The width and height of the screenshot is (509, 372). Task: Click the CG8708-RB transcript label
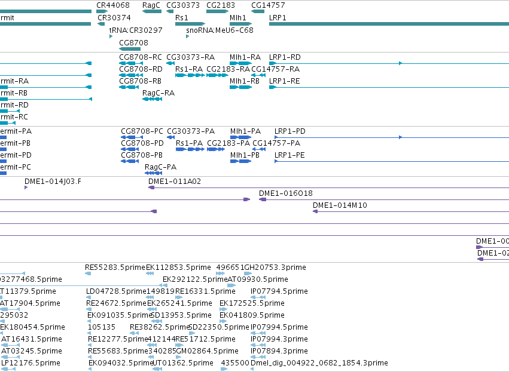click(x=140, y=81)
